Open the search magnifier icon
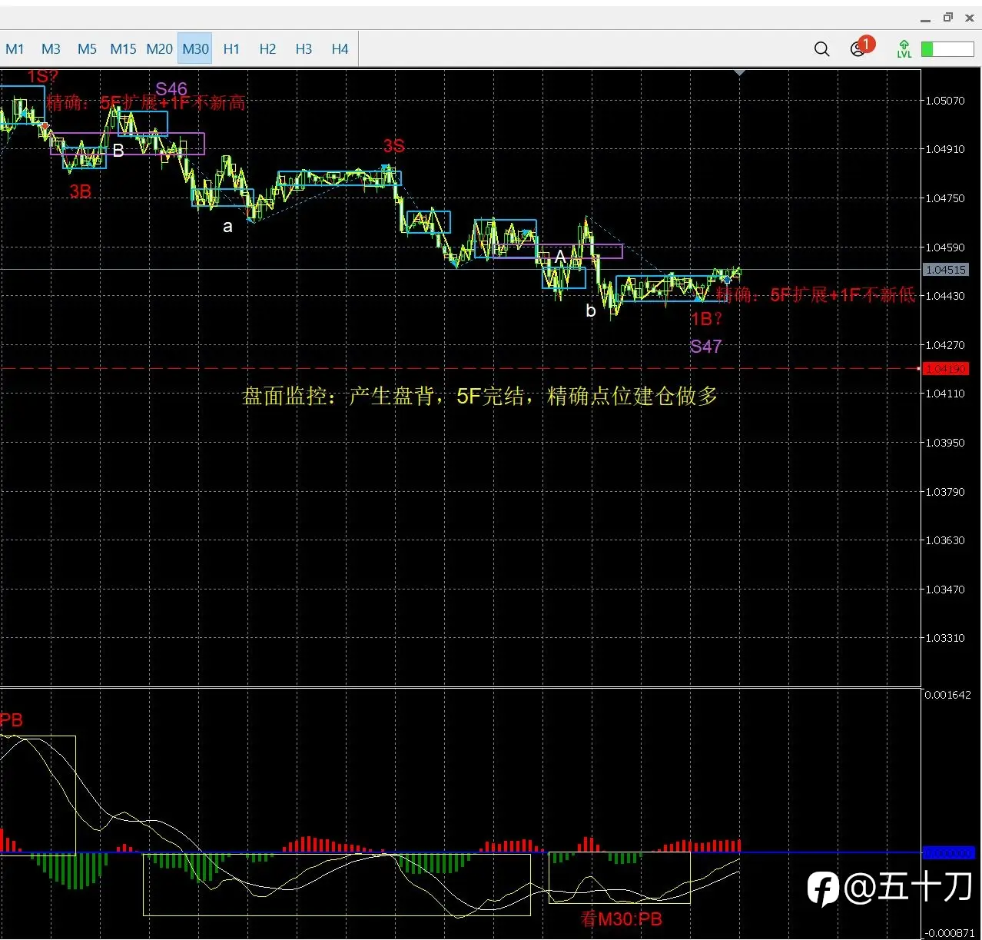Image resolution: width=982 pixels, height=940 pixels. (x=821, y=49)
